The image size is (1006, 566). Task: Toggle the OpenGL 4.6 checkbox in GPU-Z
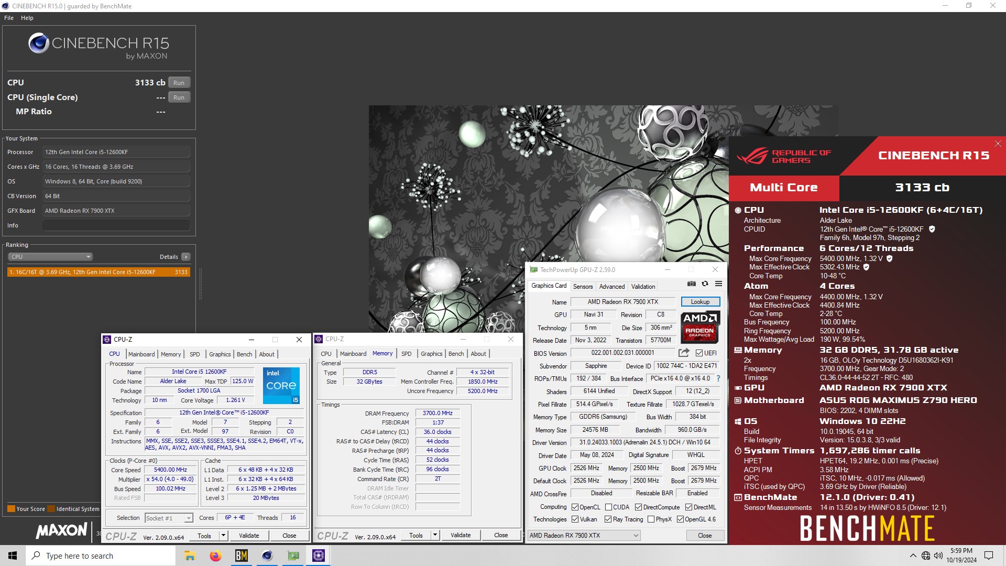(680, 519)
